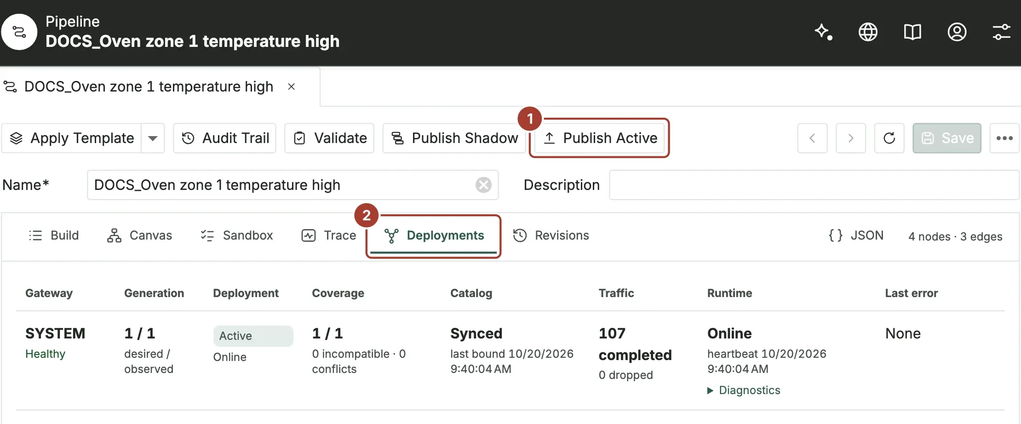Image resolution: width=1021 pixels, height=424 pixels.
Task: Click the Save button
Action: click(947, 138)
